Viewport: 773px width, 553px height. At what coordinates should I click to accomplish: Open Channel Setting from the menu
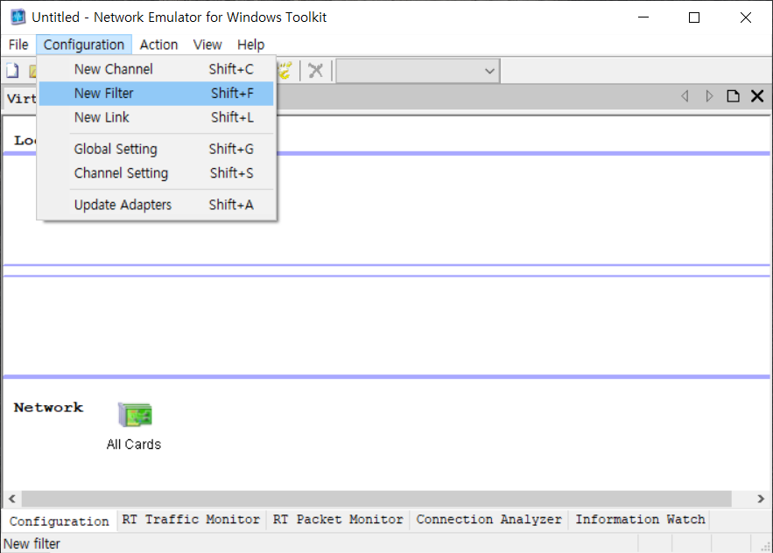[157, 173]
